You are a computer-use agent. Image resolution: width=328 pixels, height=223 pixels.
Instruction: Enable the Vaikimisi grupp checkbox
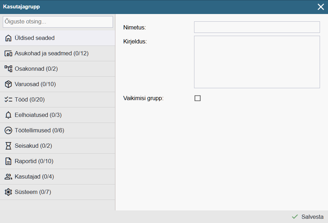click(198, 98)
